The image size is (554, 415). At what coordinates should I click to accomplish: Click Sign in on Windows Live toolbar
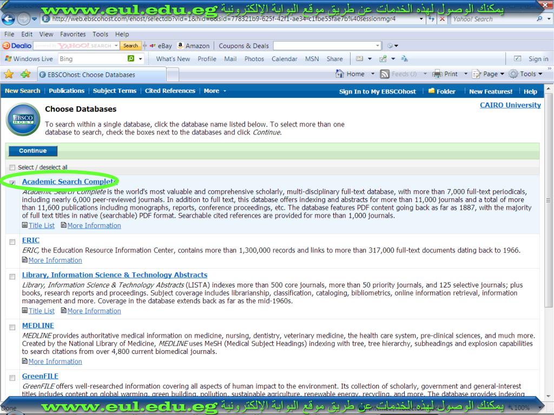(x=538, y=59)
